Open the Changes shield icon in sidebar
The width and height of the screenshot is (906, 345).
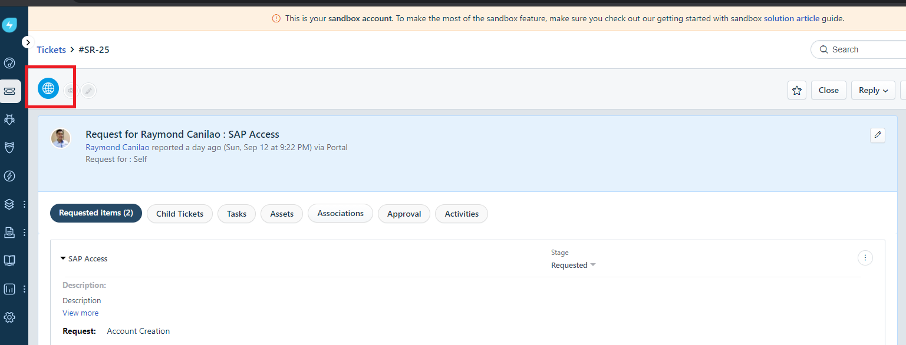(x=9, y=148)
